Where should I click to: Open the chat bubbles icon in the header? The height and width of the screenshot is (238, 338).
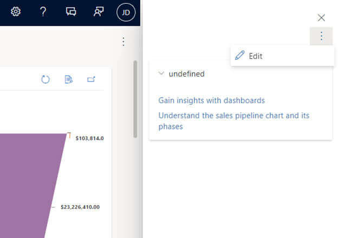[x=71, y=11]
